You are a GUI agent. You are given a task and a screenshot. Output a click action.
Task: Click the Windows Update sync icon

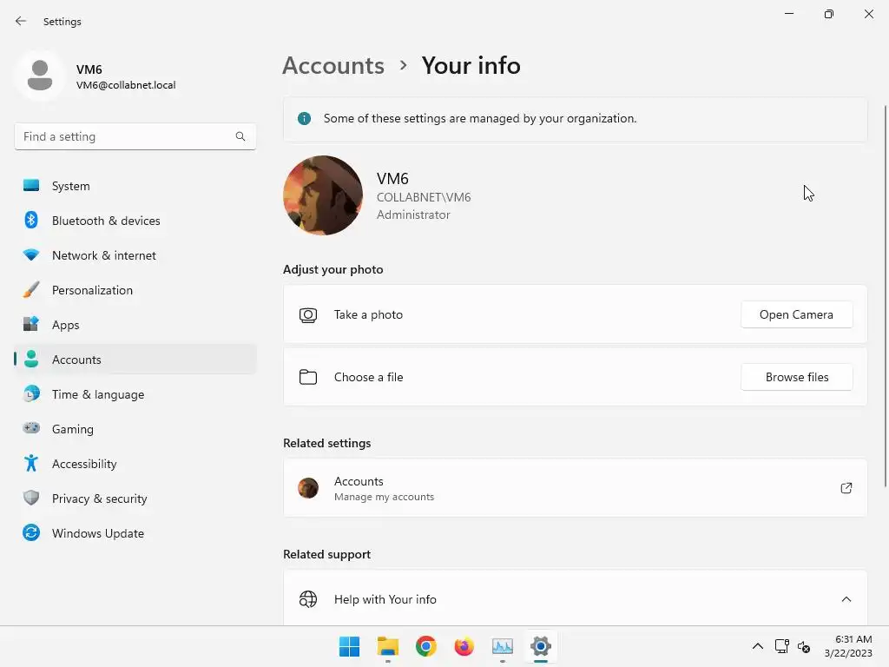[x=31, y=532]
